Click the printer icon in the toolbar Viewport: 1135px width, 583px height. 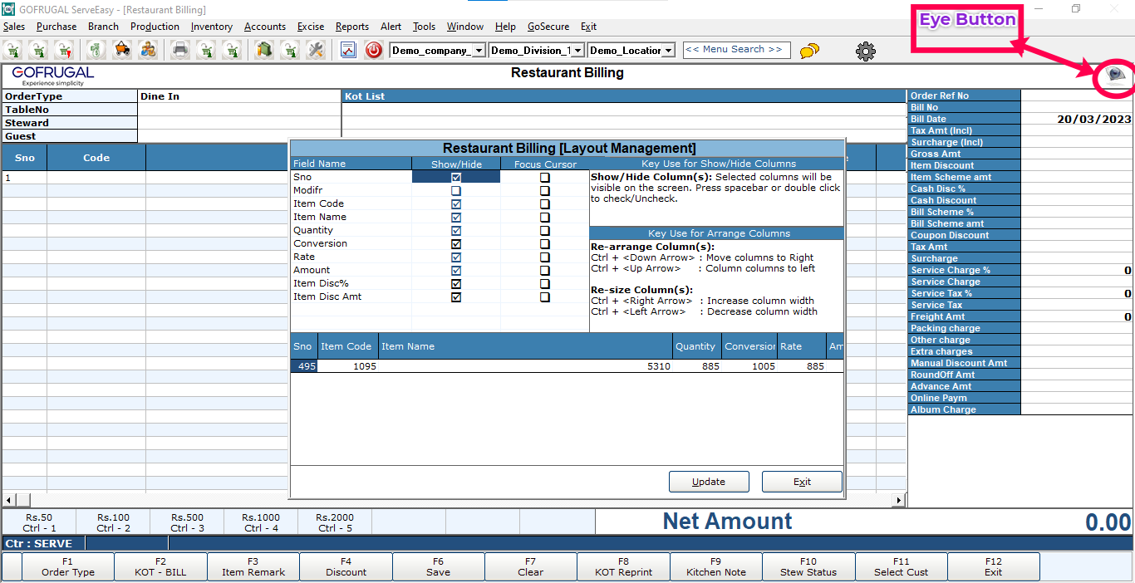pos(179,50)
